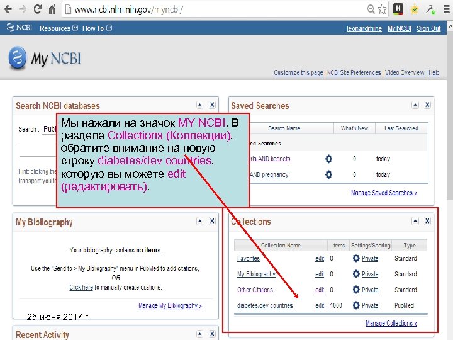Edit the diabetes/dev countries collection
The image size is (453, 340).
[320, 305]
